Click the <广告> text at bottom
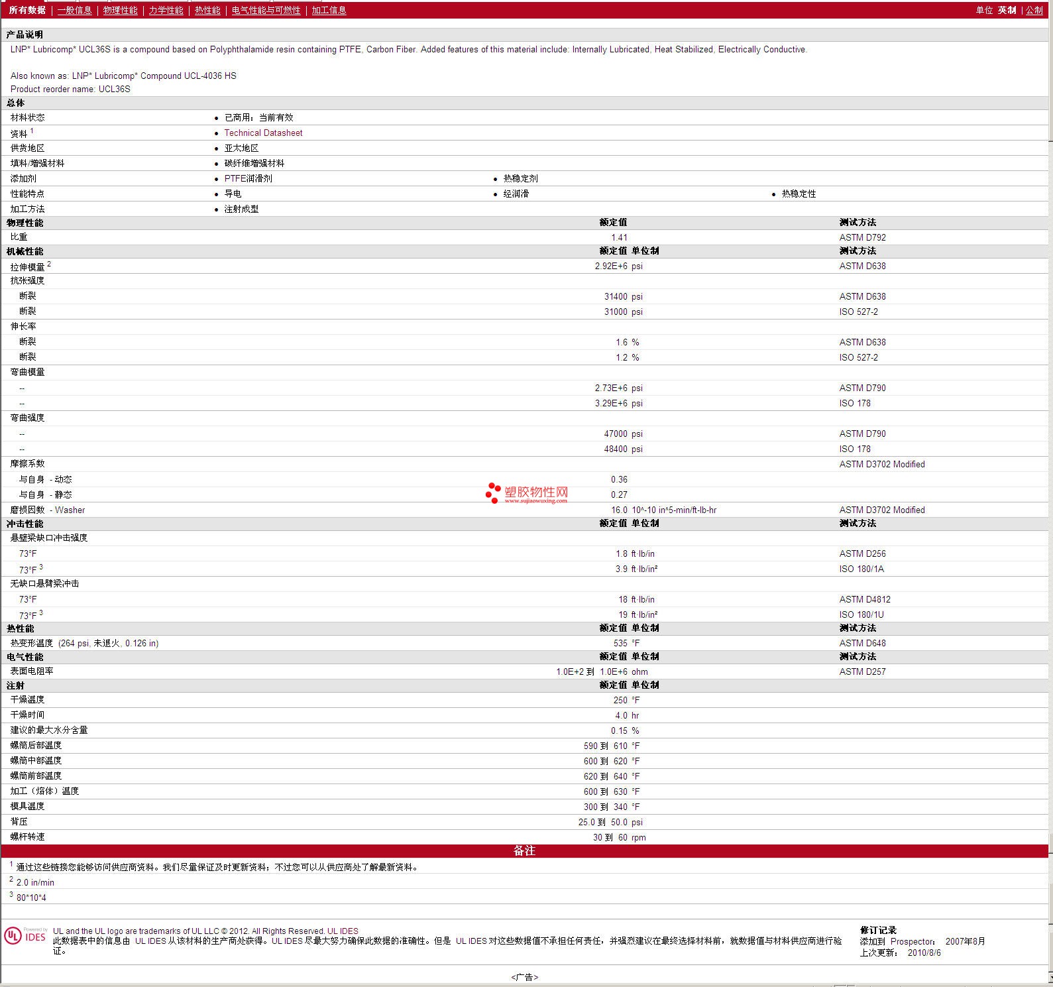Image resolution: width=1053 pixels, height=987 pixels. pos(525,977)
